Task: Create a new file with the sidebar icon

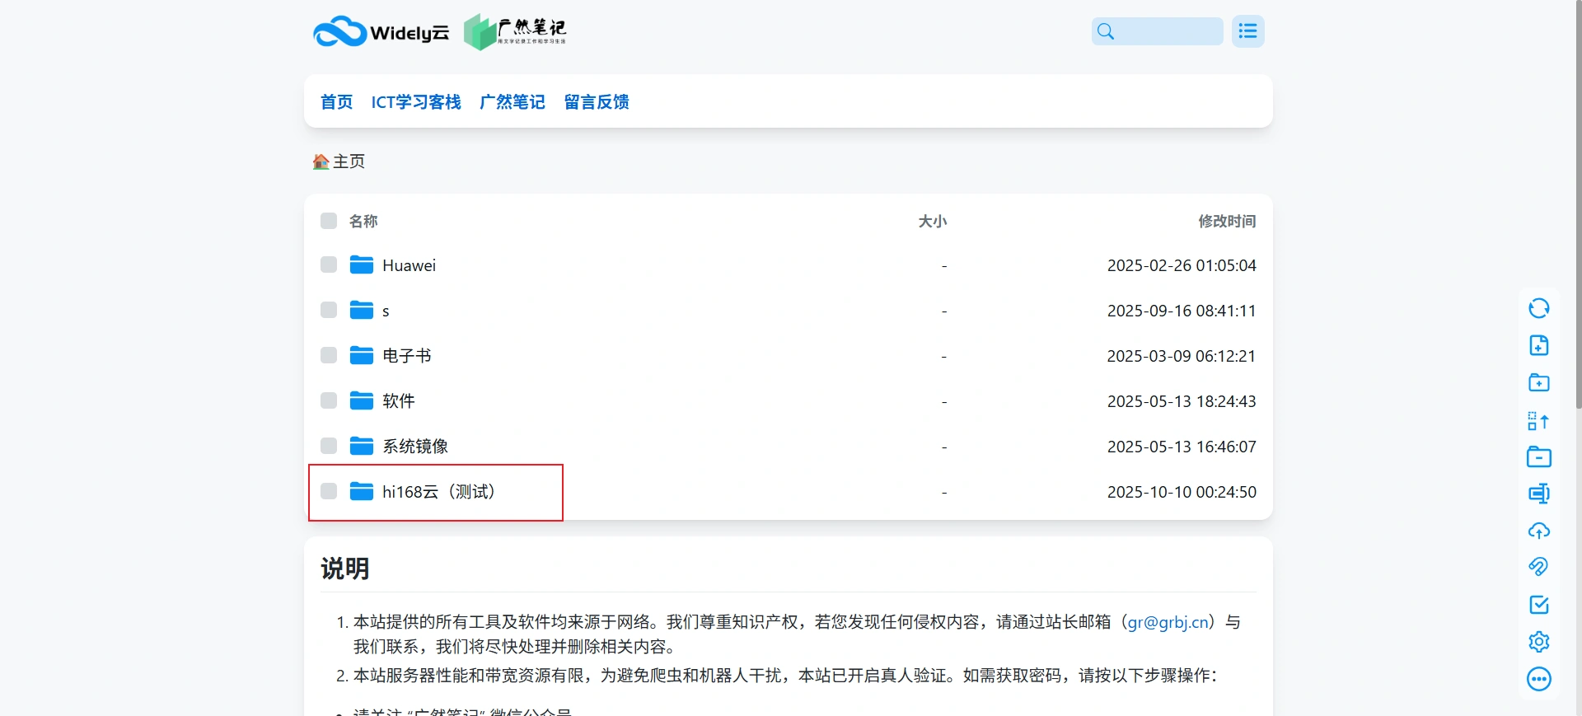Action: (x=1538, y=345)
